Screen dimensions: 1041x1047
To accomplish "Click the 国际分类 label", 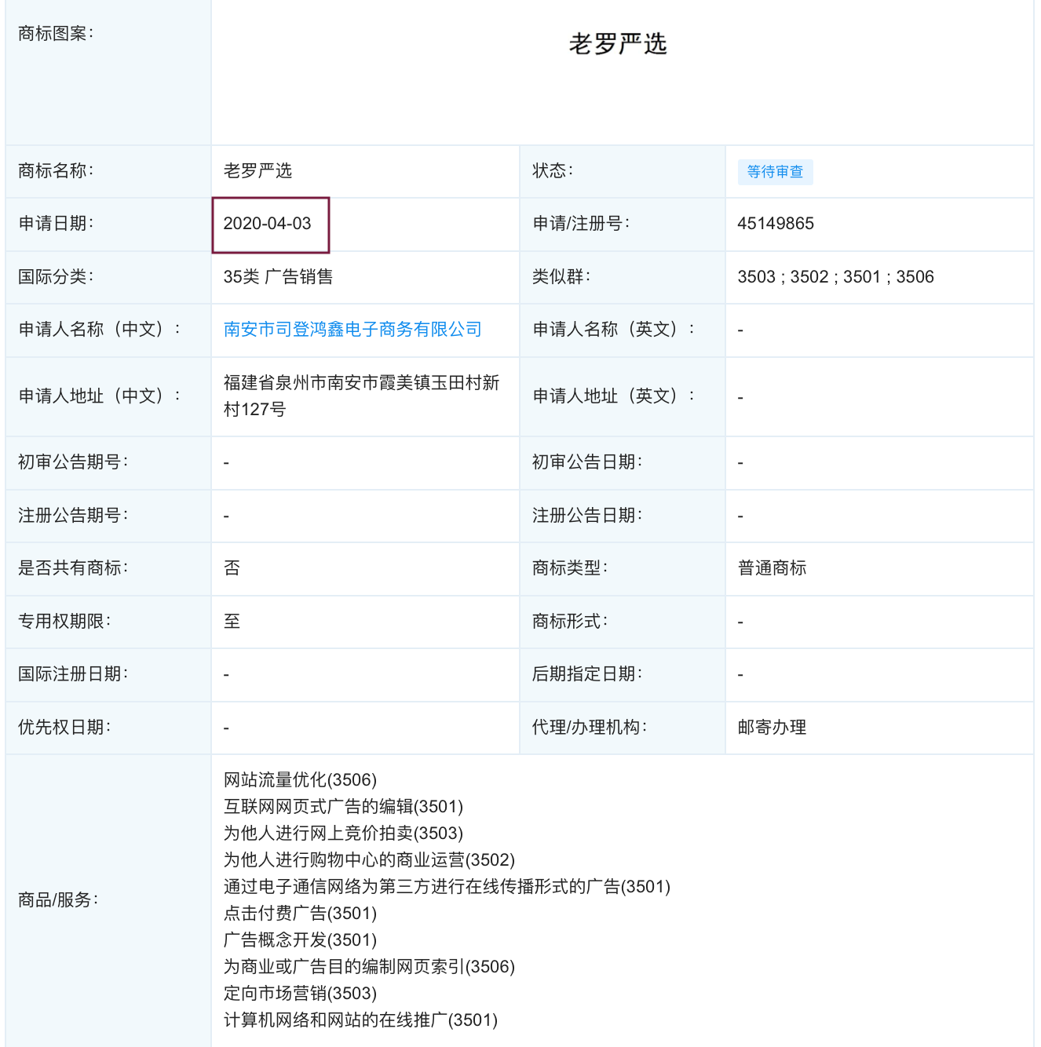I will click(56, 277).
